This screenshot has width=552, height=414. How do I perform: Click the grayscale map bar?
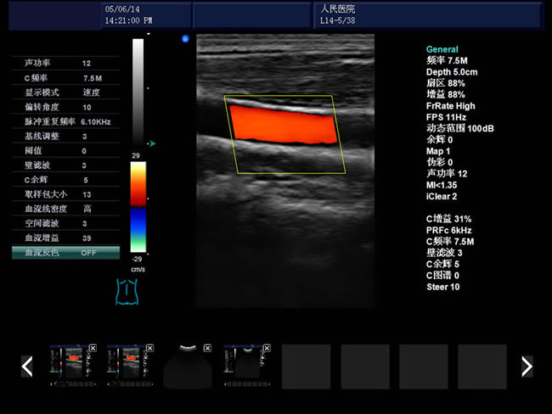pos(138,93)
